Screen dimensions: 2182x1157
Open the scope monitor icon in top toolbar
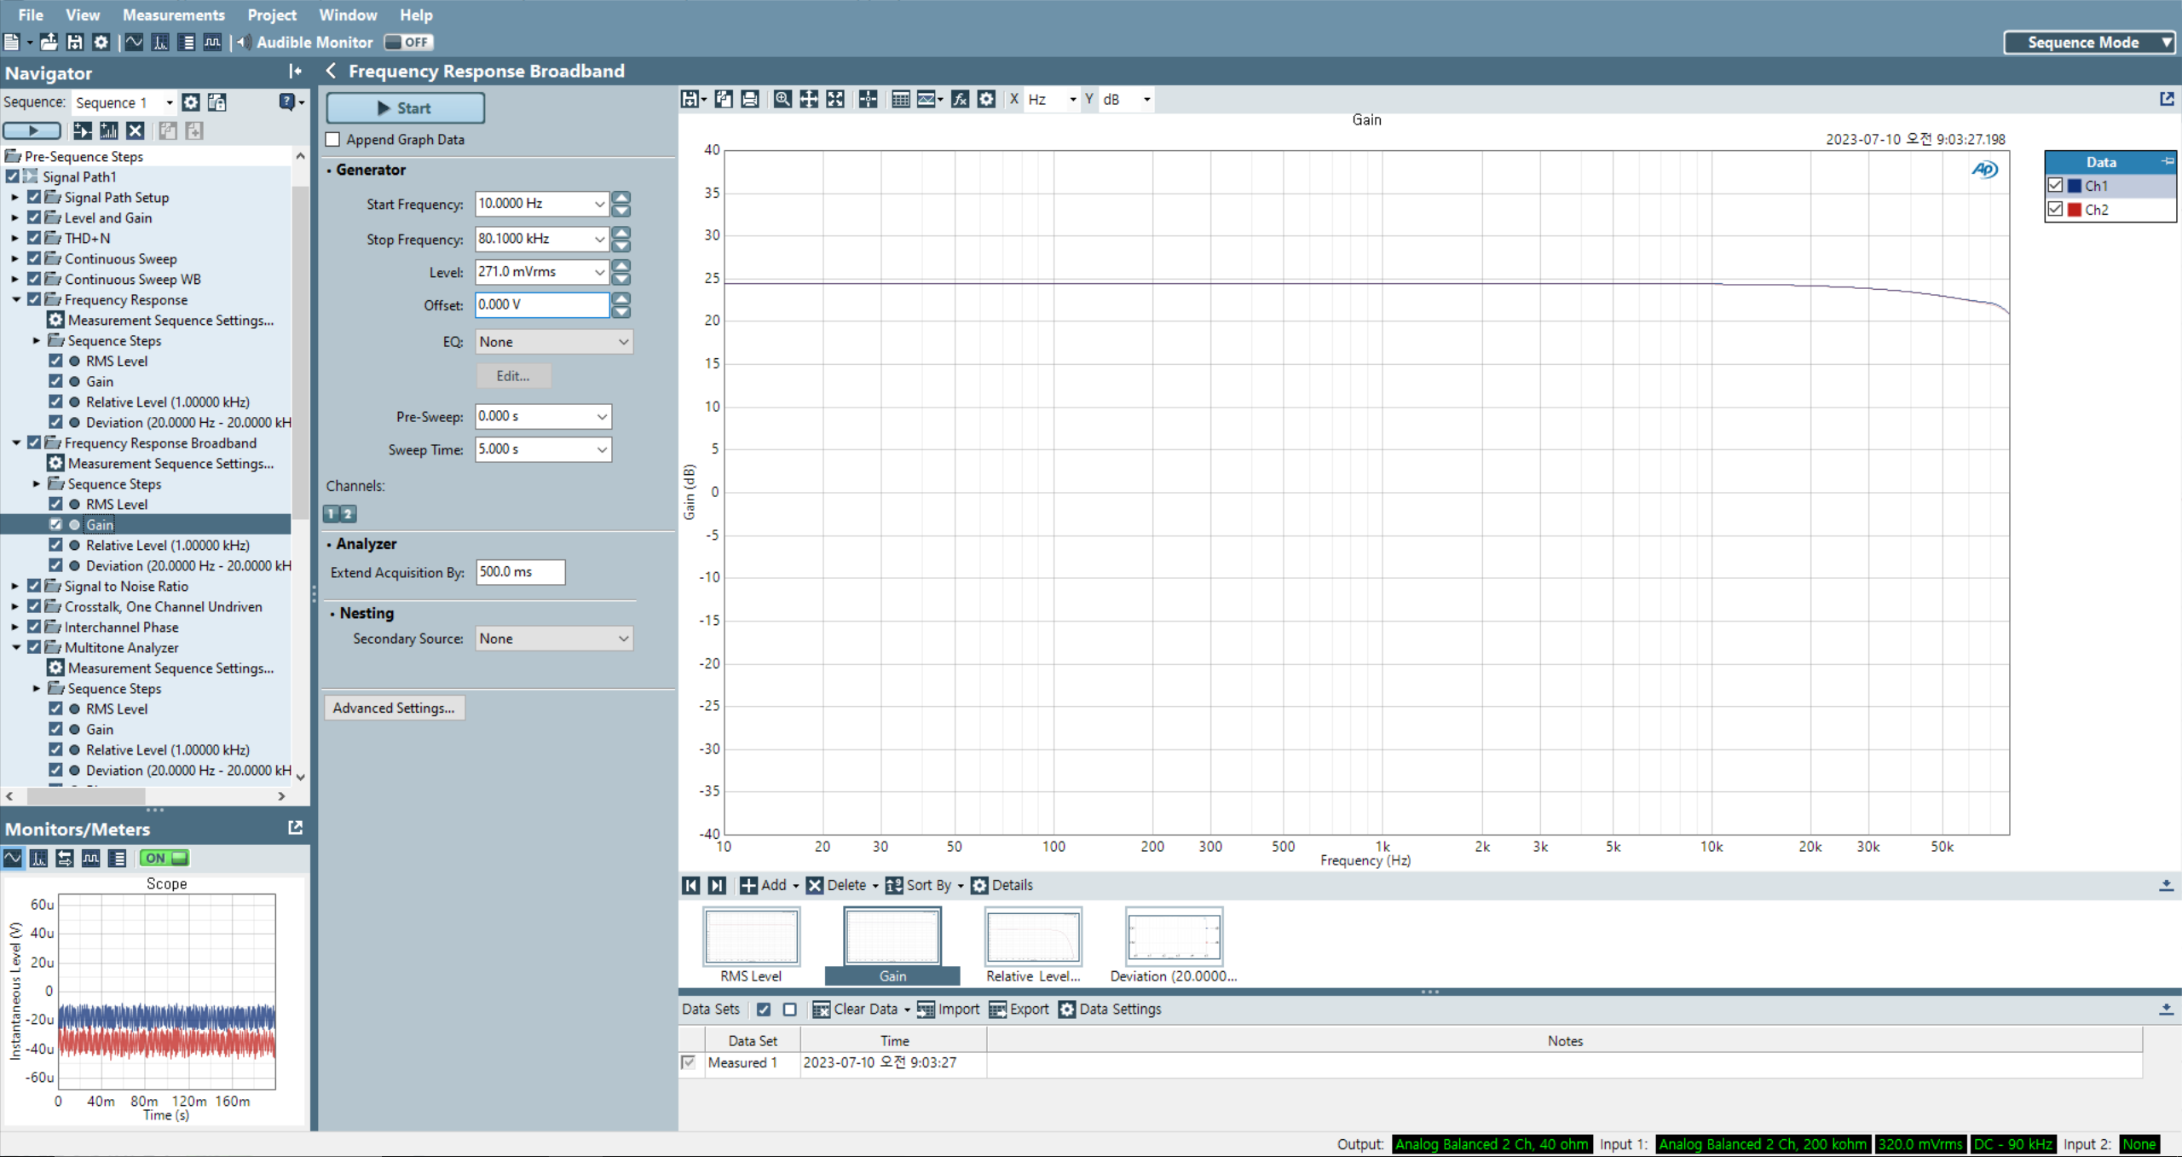click(x=134, y=42)
